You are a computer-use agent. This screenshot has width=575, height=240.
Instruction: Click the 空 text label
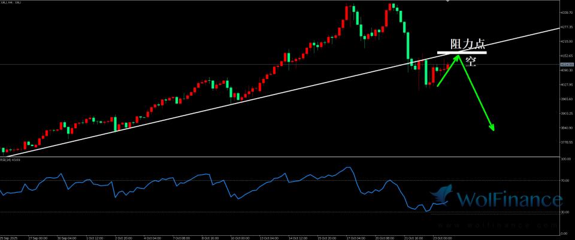pyautogui.click(x=471, y=61)
